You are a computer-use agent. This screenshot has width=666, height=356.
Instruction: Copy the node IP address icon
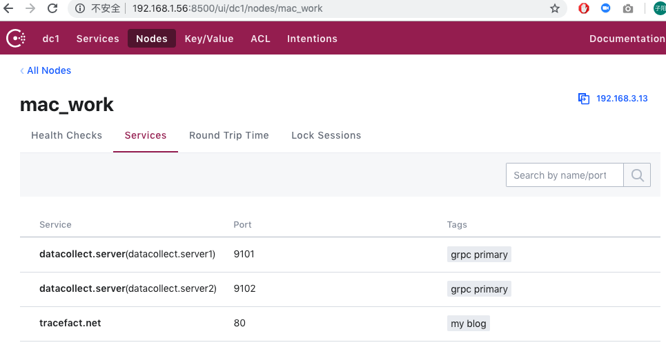tap(584, 99)
